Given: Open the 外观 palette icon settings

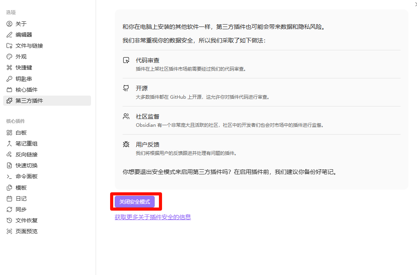Looking at the screenshot, I should coord(9,57).
